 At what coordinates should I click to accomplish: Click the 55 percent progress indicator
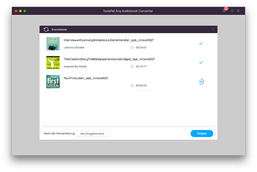(x=201, y=82)
